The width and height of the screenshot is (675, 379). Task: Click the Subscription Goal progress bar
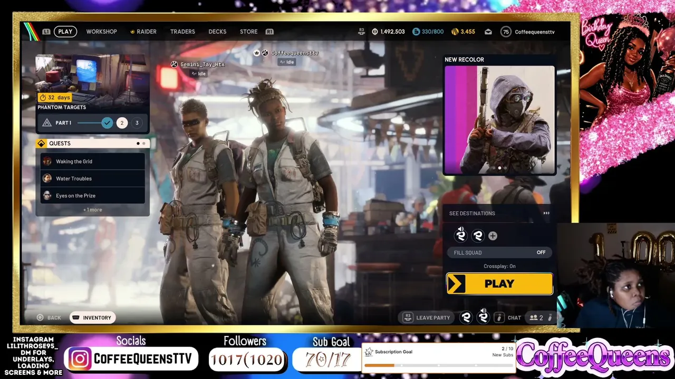[439, 365]
